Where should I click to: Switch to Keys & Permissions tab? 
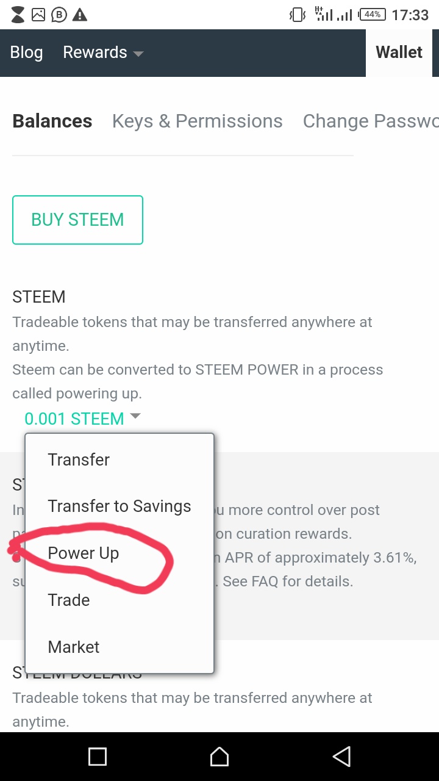tap(197, 121)
